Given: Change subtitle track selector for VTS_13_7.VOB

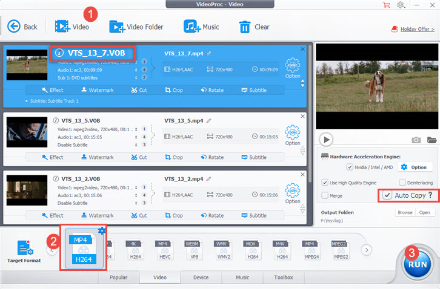Looking at the screenshot, I should click(x=136, y=78).
